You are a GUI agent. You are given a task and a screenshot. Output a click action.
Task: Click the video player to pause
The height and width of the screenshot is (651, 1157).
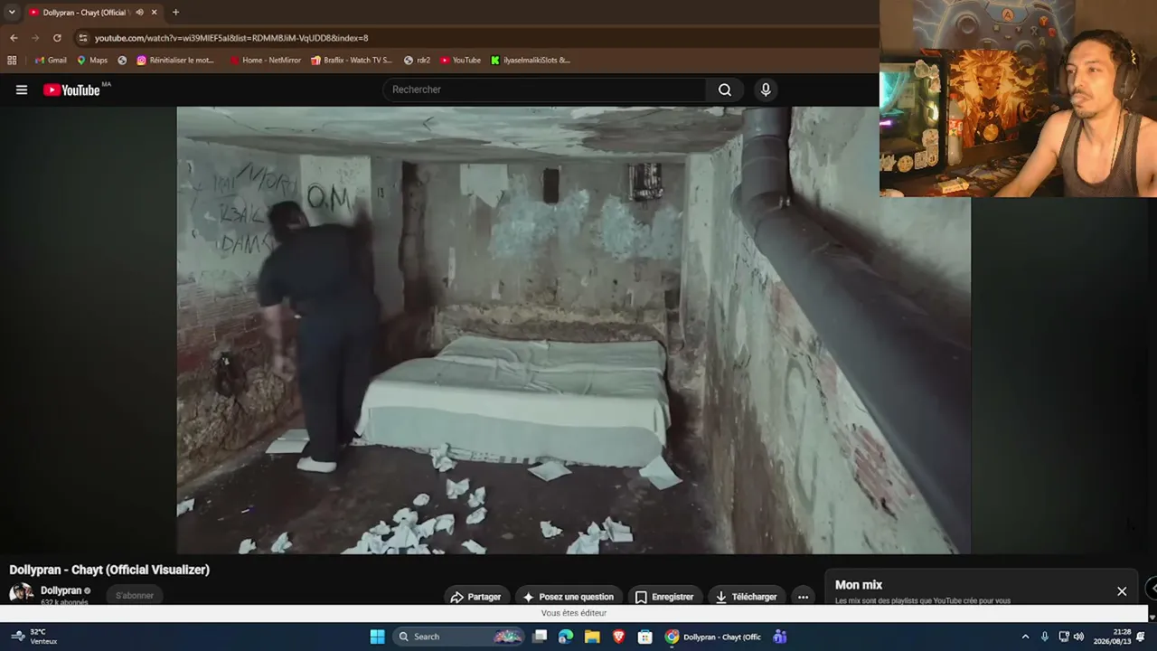[574, 330]
